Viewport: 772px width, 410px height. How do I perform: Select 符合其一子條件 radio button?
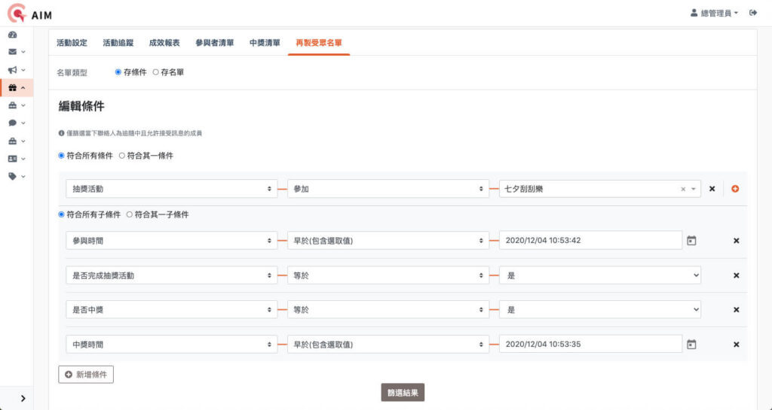tap(129, 214)
